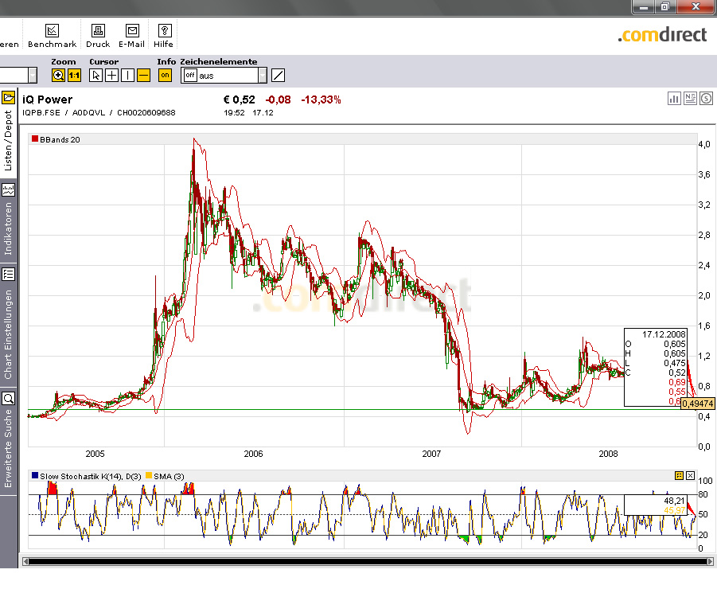Toggle Zeichenelemente off switch
Screen dimensions: 717x589
pyautogui.click(x=191, y=74)
